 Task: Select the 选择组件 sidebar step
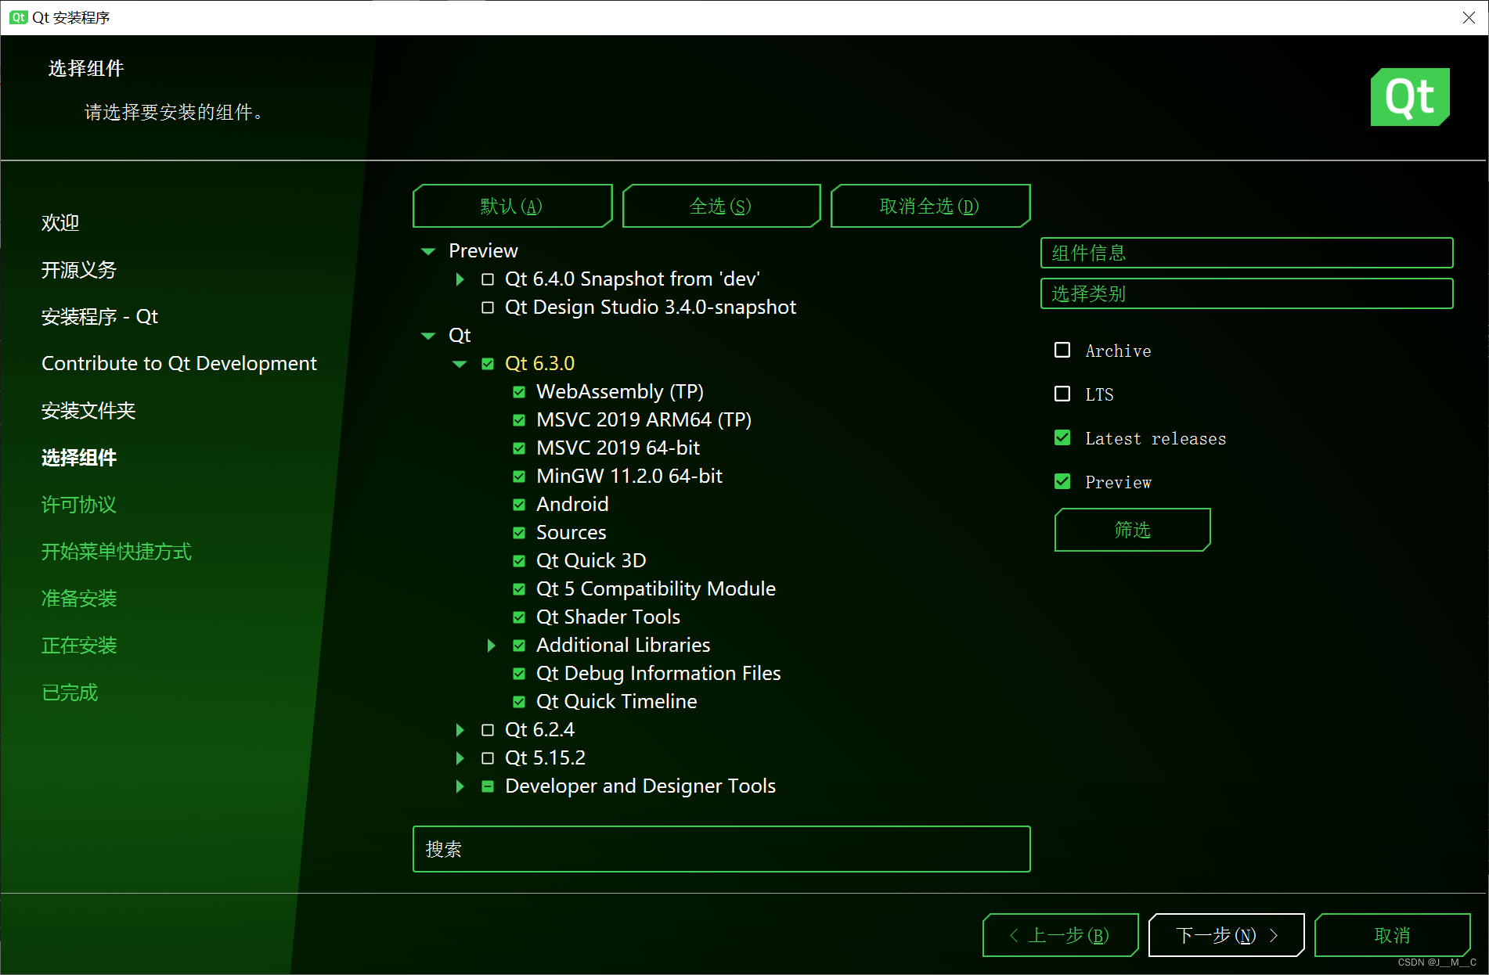coord(79,458)
